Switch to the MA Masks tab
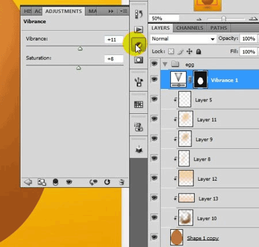 click(x=93, y=11)
